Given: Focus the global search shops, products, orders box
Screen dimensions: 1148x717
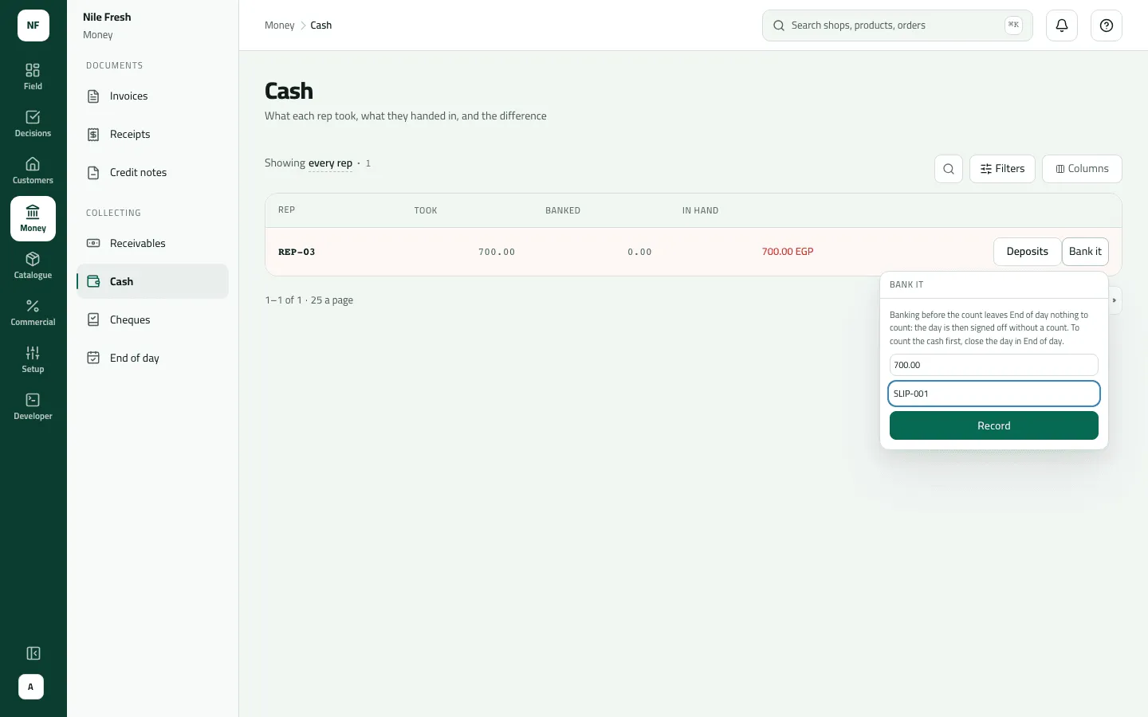Looking at the screenshot, I should pyautogui.click(x=898, y=25).
